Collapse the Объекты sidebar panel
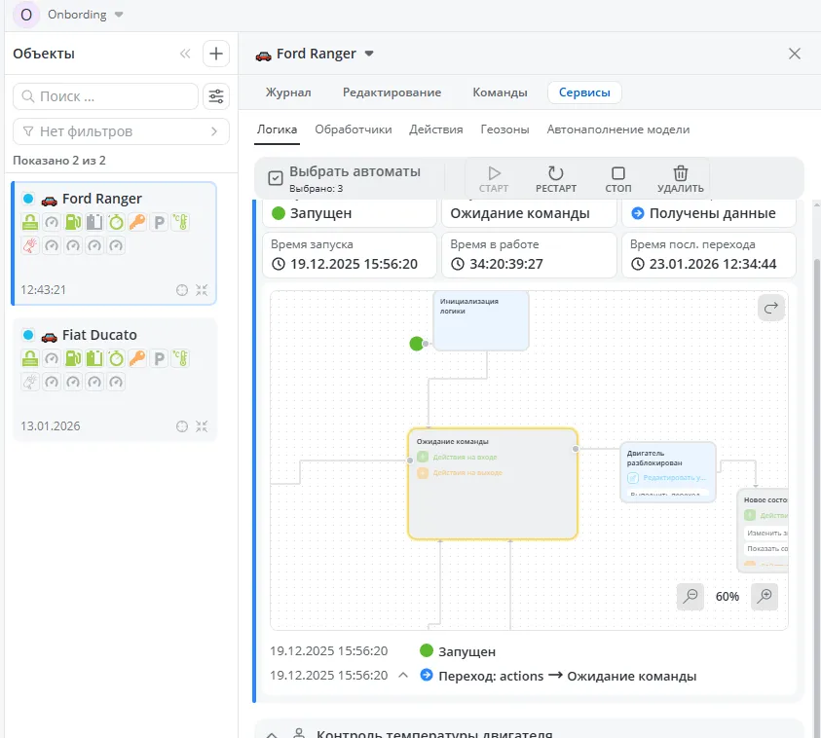Screen dimensions: 821x738 (185, 55)
